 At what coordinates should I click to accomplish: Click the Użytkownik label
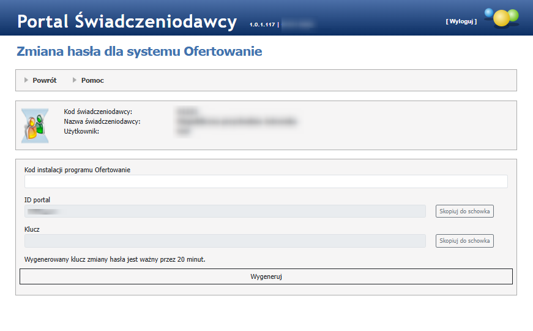click(81, 131)
